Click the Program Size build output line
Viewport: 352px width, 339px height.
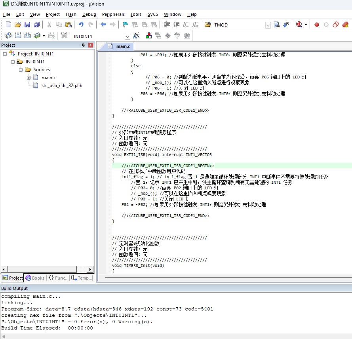107,309
